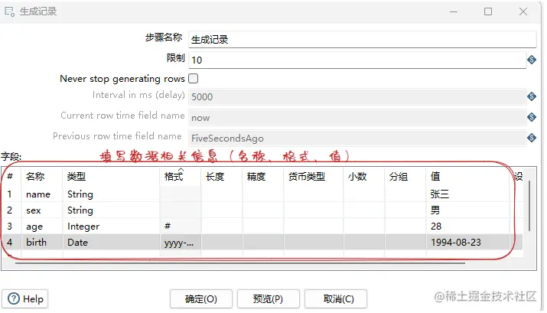Click the 值 column header
Viewport: 547px width, 313px height.
(467, 177)
